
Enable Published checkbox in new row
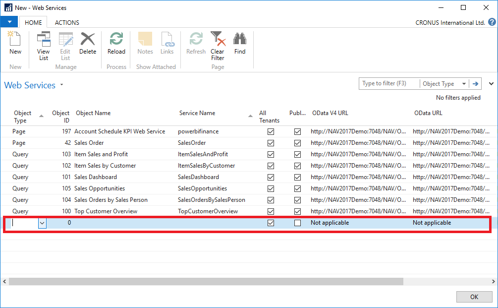(297, 223)
